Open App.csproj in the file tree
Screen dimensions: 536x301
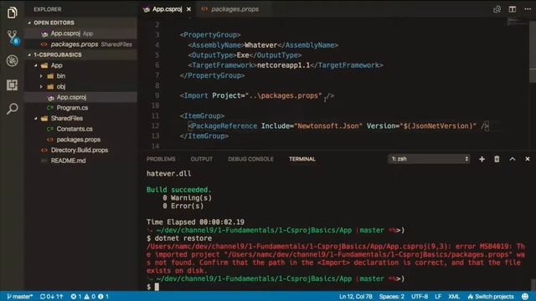click(x=81, y=97)
